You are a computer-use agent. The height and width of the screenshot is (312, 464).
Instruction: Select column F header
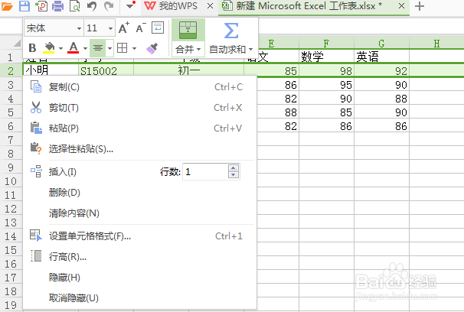tap(326, 44)
